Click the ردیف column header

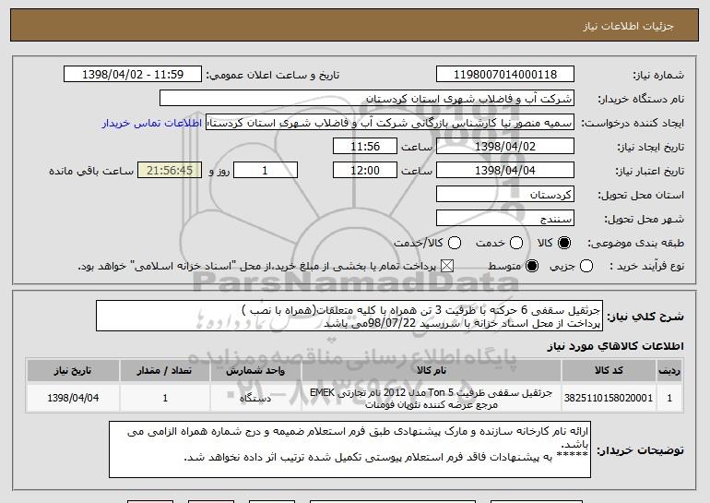click(x=669, y=371)
